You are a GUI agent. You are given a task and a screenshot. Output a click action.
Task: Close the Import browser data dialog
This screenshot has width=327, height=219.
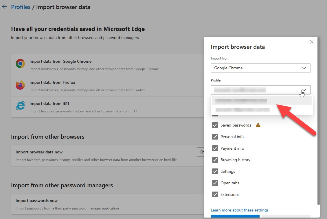[312, 42]
